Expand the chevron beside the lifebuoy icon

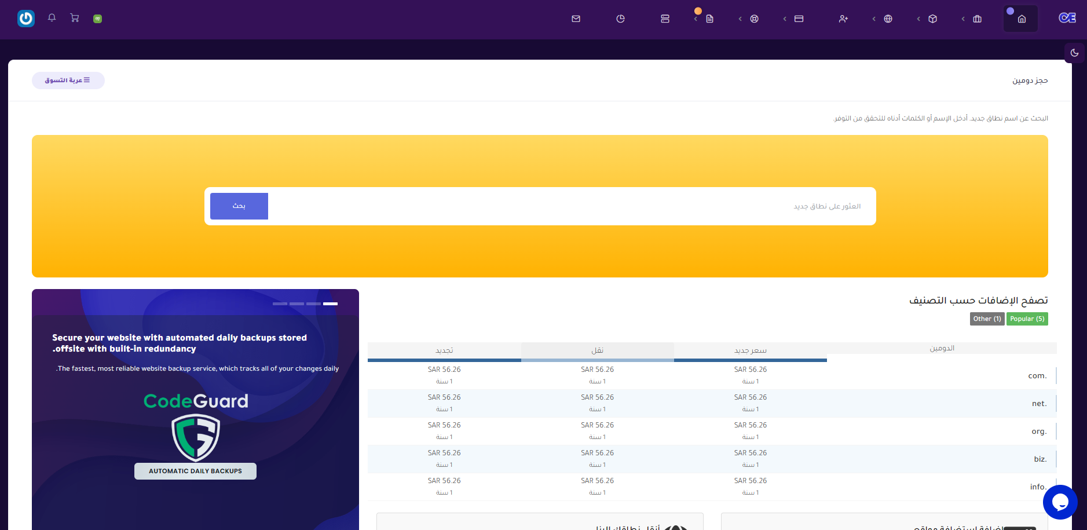click(740, 19)
